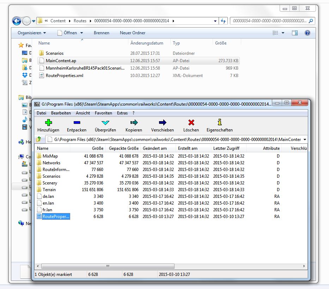Open the recent pages dropdown near back button
Image resolution: width=329 pixels, height=289 pixels.
tap(33, 21)
